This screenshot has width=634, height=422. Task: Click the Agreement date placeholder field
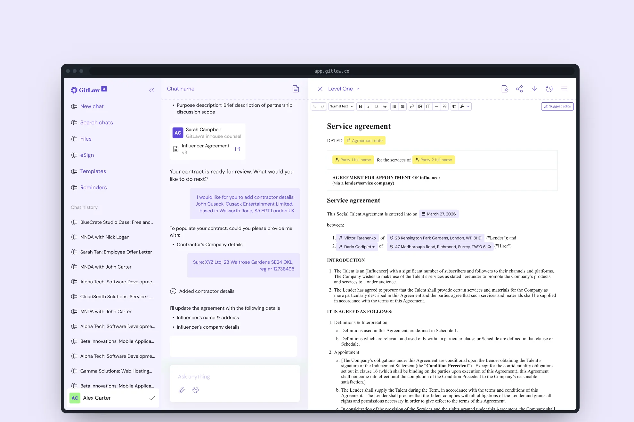pyautogui.click(x=365, y=141)
